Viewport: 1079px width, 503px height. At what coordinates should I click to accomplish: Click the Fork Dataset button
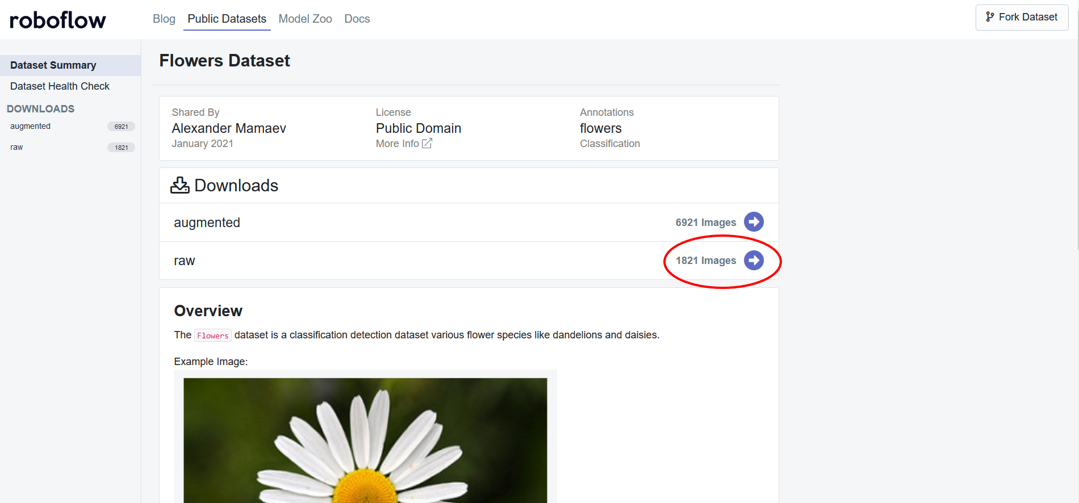point(1022,18)
